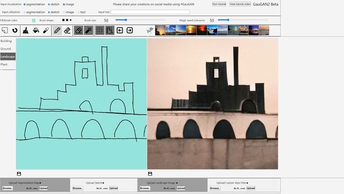Upload the custom style filter
The image size is (344, 194).
[x=251, y=188]
